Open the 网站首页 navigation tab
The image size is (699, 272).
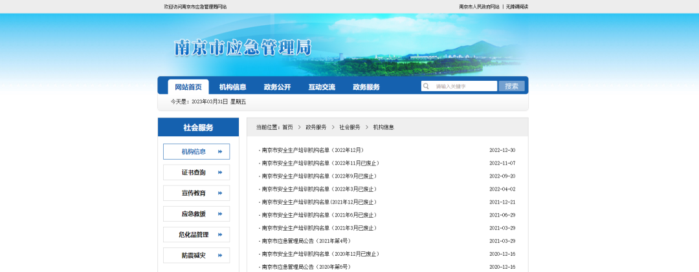tap(188, 87)
